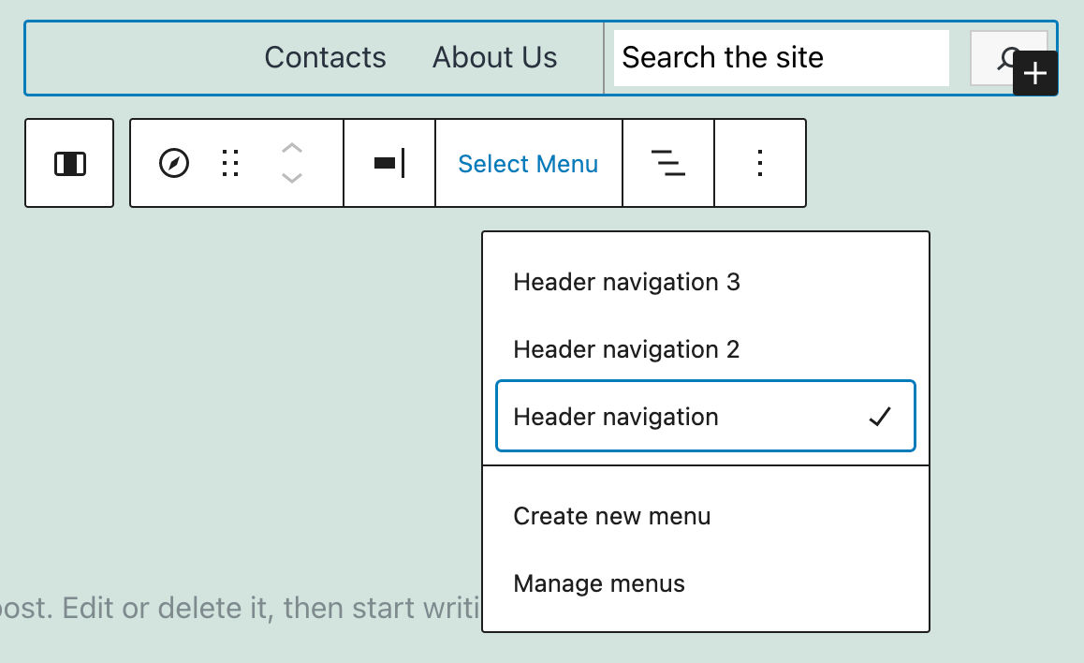This screenshot has height=663, width=1084.
Task: Choose Header navigation 3 menu
Action: click(626, 282)
